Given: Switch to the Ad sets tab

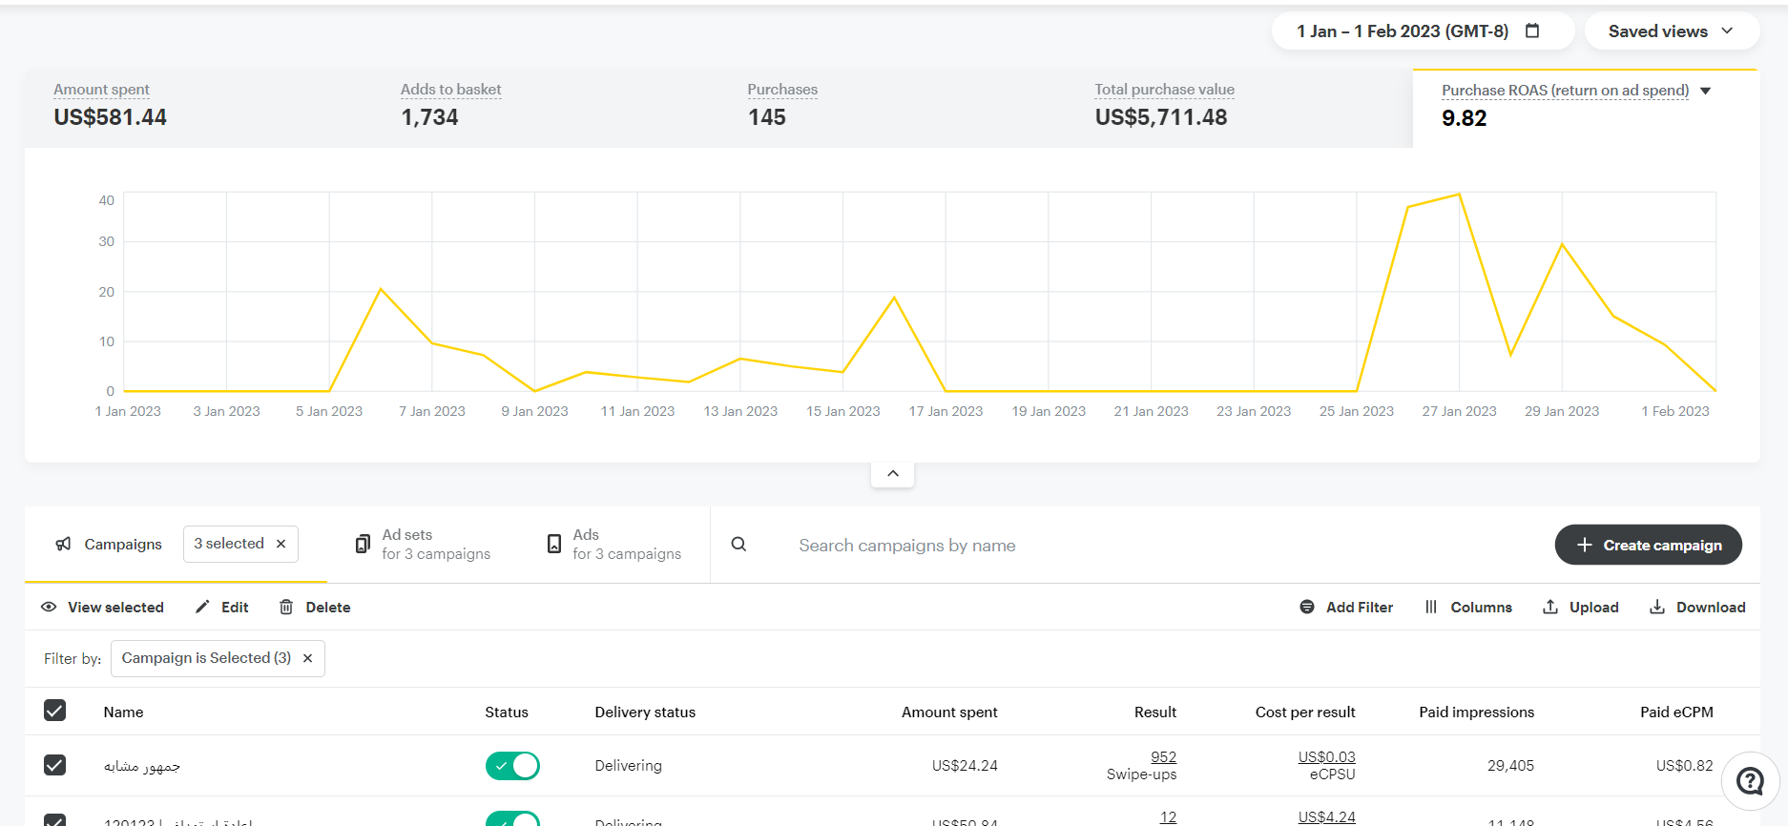Looking at the screenshot, I should 423,545.
